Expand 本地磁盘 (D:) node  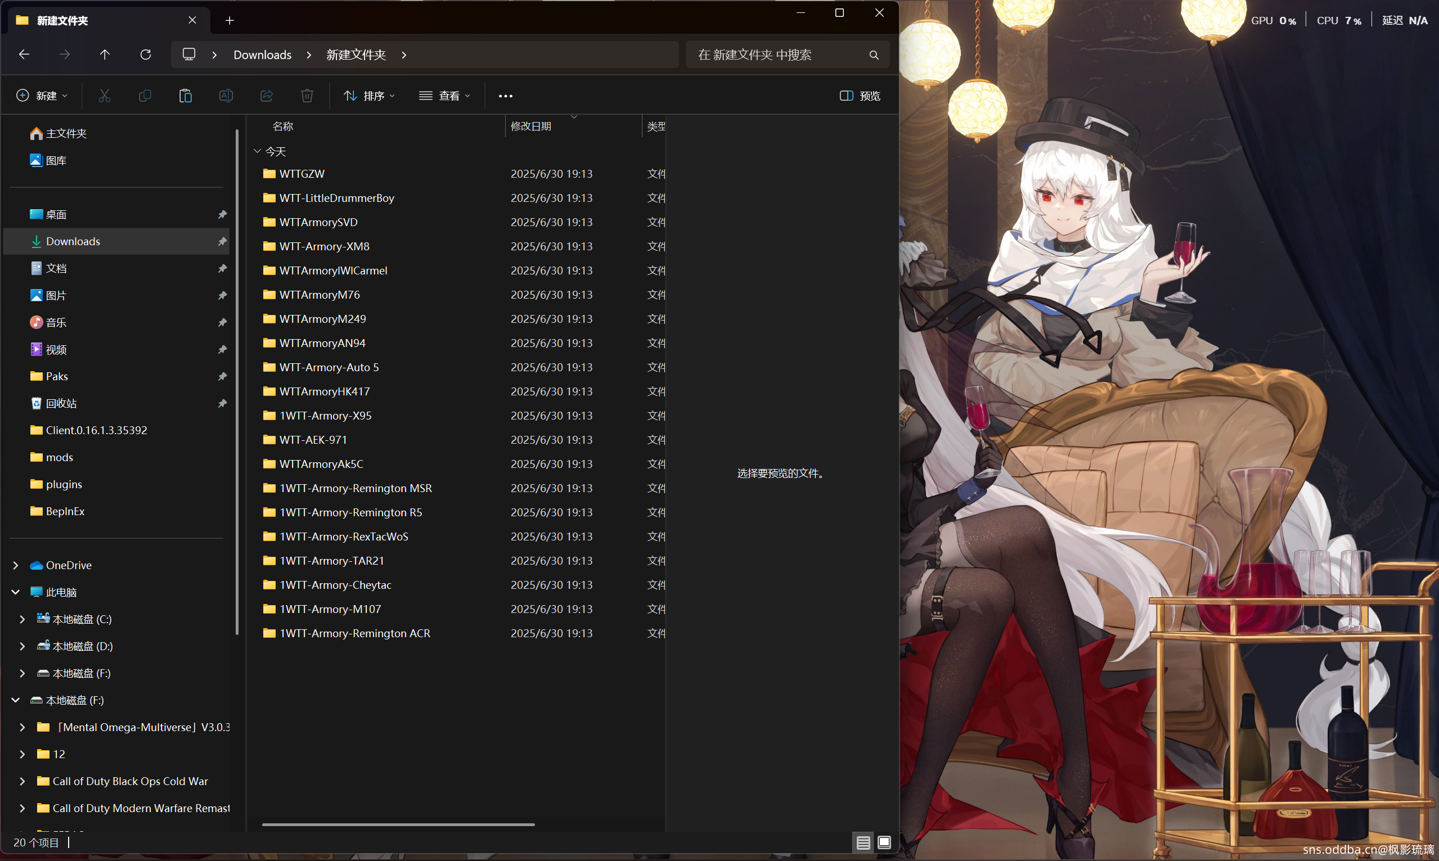click(x=22, y=646)
